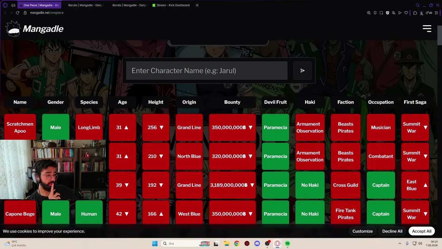Viewport: 442px width, 249px height.
Task: Click the Cross Guild faction cell
Action: click(x=346, y=185)
